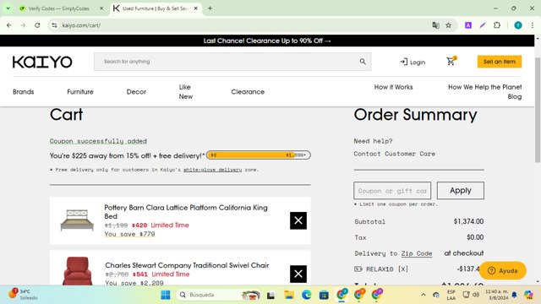Open Decor navigation menu
Screen dimensions: 541x304
(x=136, y=92)
